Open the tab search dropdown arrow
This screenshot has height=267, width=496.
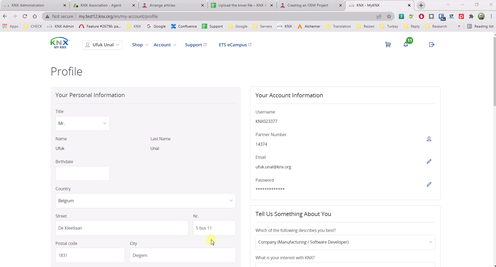448,5
